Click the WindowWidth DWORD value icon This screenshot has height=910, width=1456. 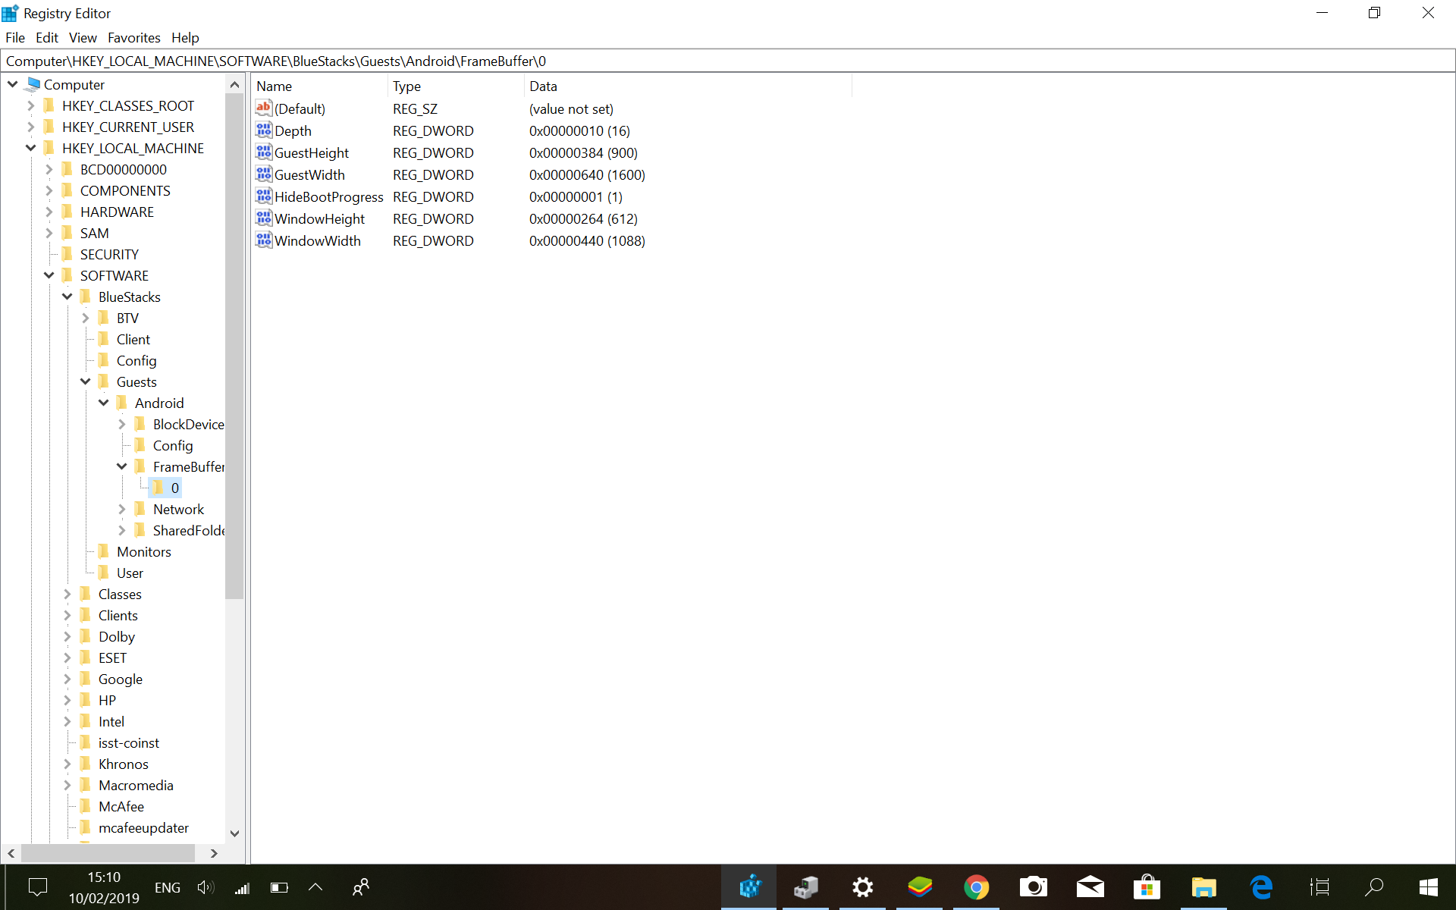[x=263, y=240]
